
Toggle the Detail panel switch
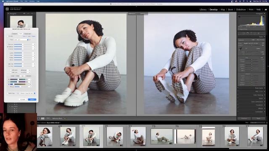point(238,98)
